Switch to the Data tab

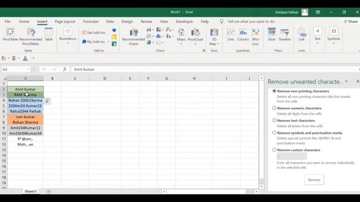110,21
